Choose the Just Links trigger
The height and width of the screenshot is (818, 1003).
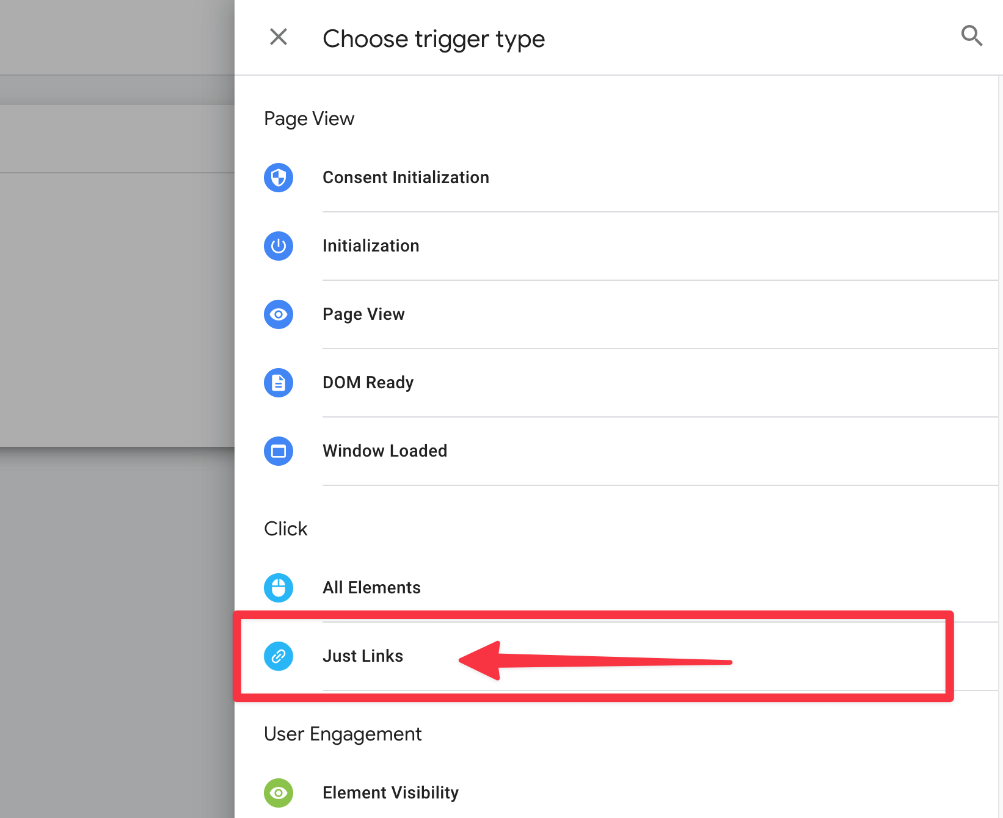point(616,656)
